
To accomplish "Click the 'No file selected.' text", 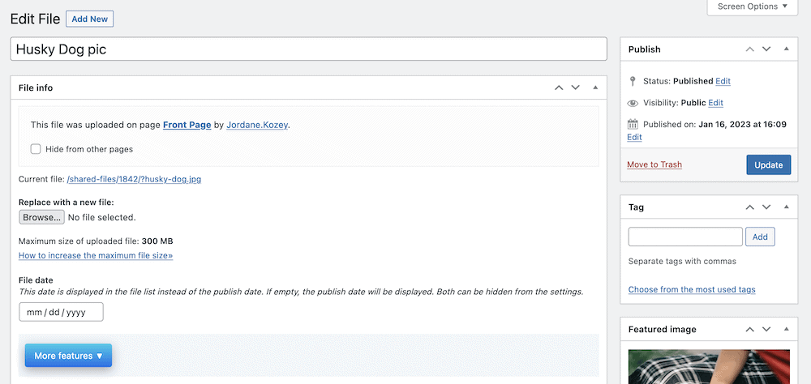I will [102, 218].
